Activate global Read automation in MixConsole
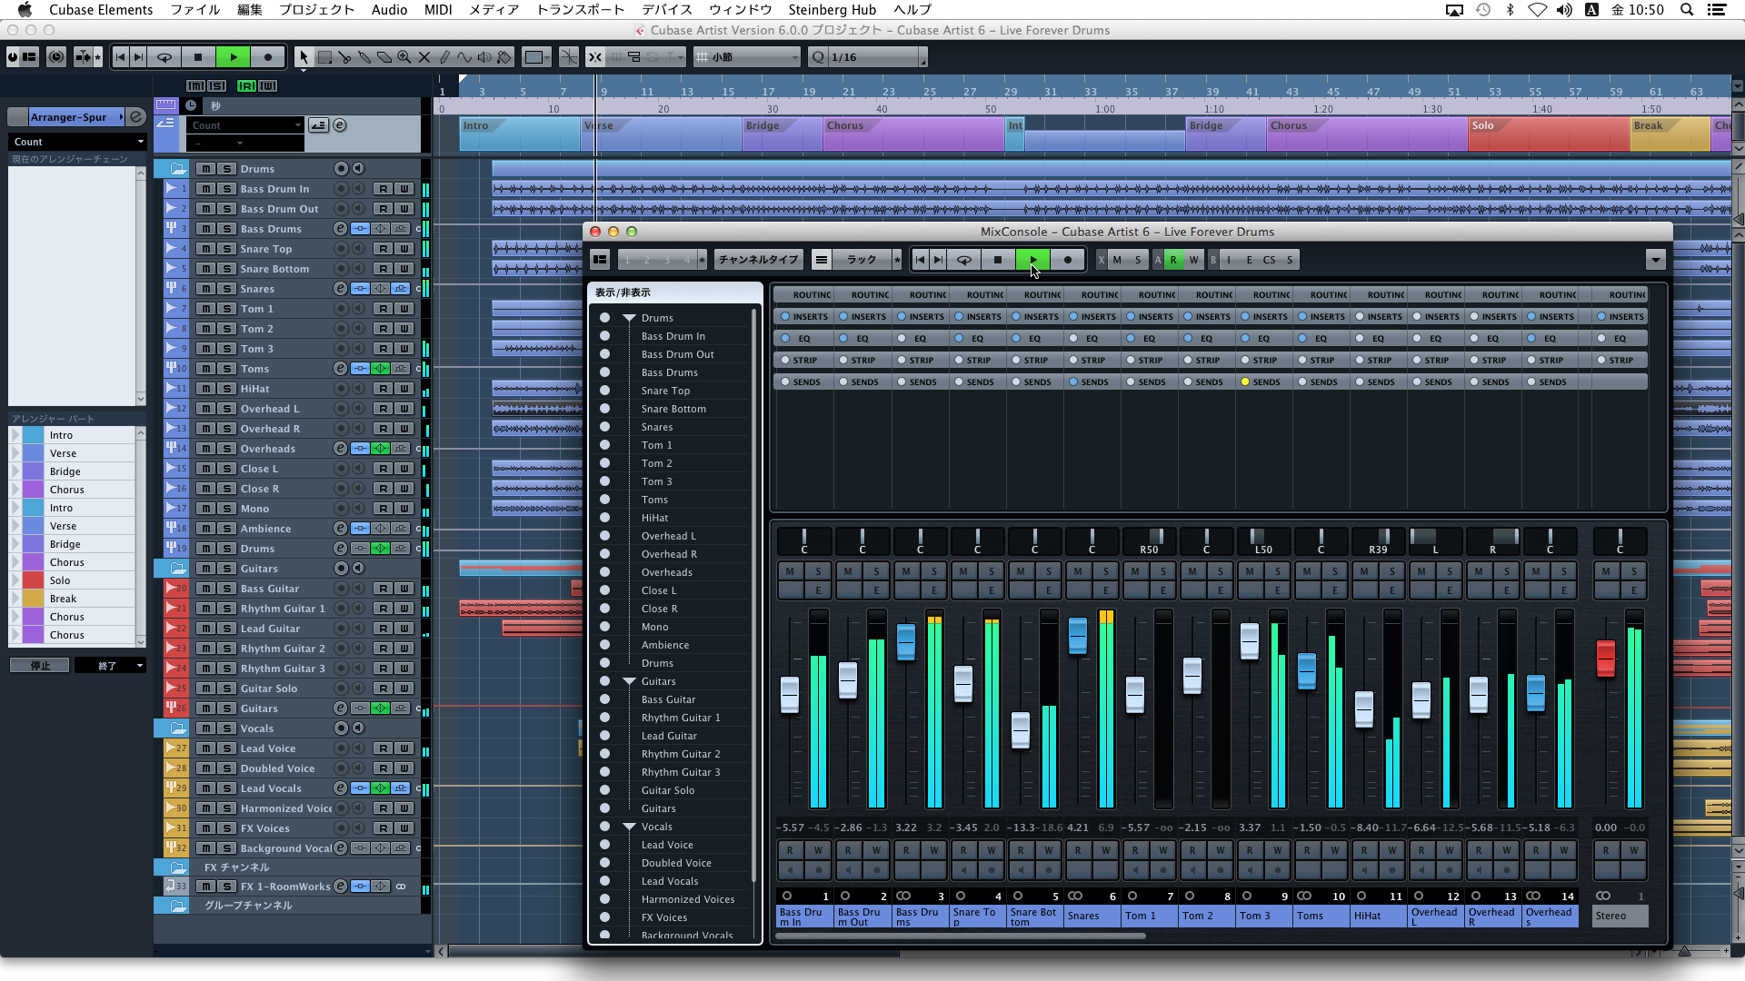Image resolution: width=1745 pixels, height=981 pixels. pos(1173,260)
